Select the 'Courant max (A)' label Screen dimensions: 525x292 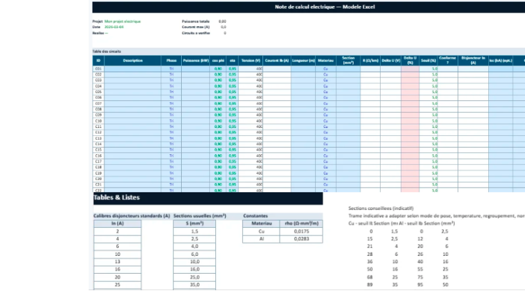(196, 27)
